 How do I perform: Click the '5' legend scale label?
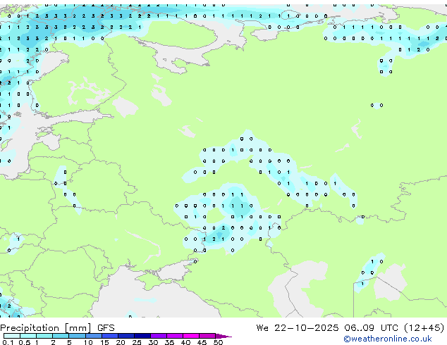pos(69,342)
